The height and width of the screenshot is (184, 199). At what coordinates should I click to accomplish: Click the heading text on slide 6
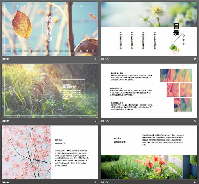pyautogui.click(x=119, y=140)
